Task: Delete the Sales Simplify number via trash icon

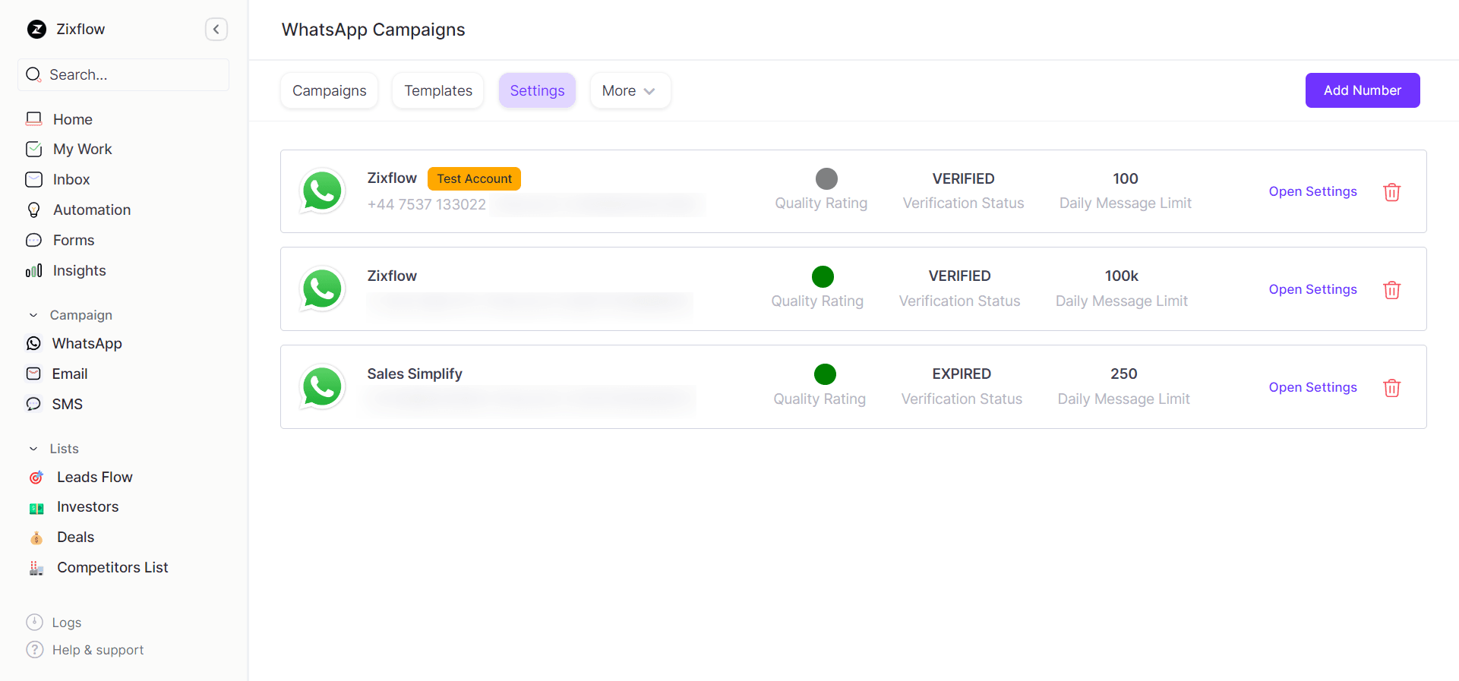Action: 1391,388
